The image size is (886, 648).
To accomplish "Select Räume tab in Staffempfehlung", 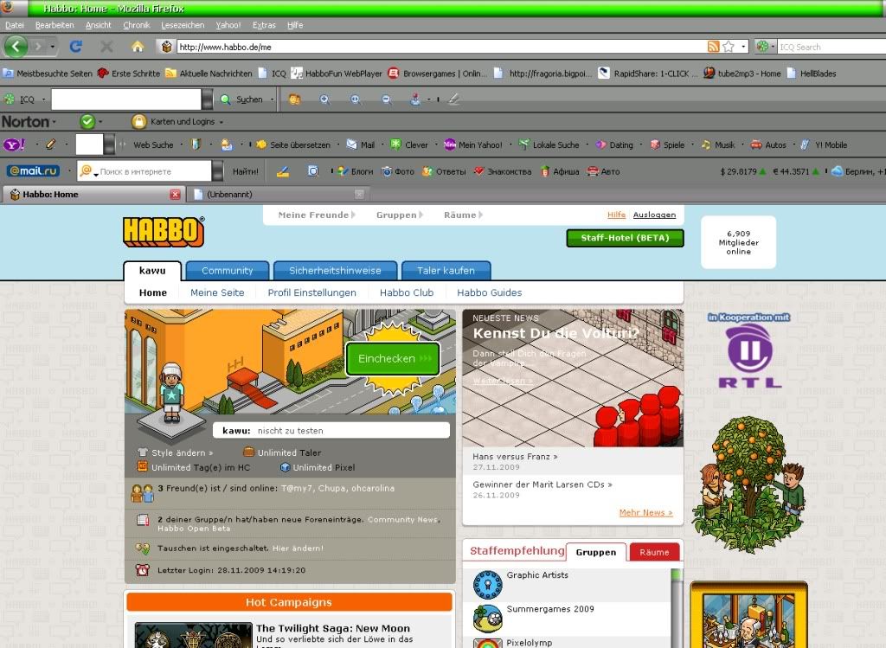I will pos(654,552).
